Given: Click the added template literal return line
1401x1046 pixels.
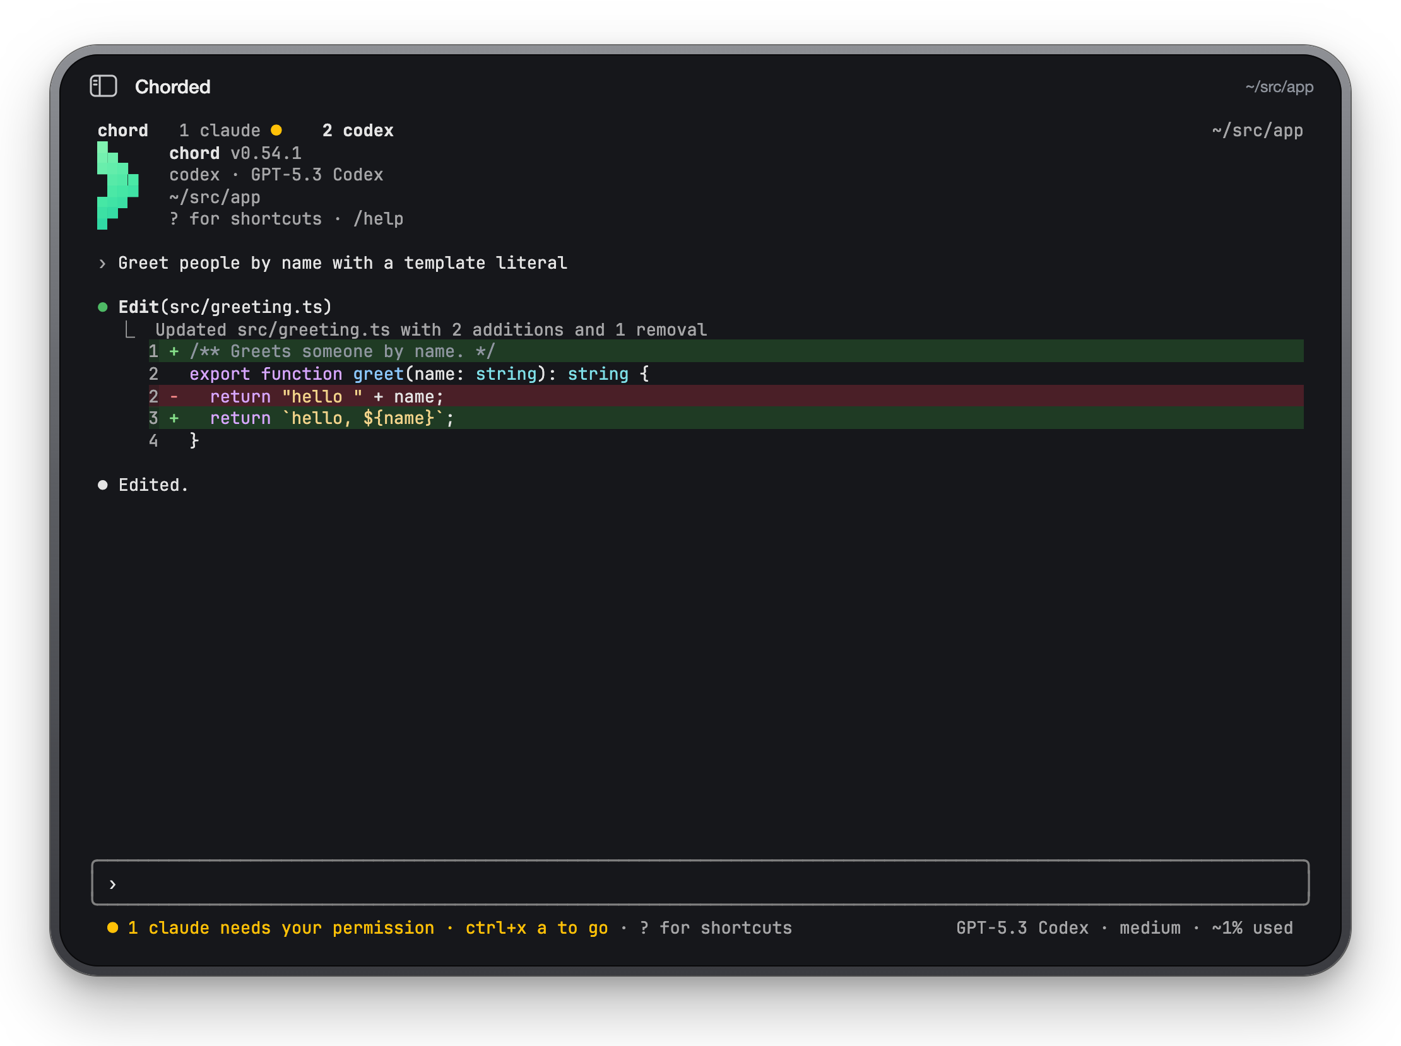Looking at the screenshot, I should pos(726,418).
